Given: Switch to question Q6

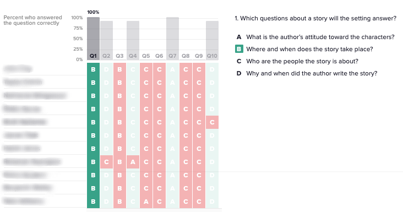Looking at the screenshot, I should (x=159, y=56).
